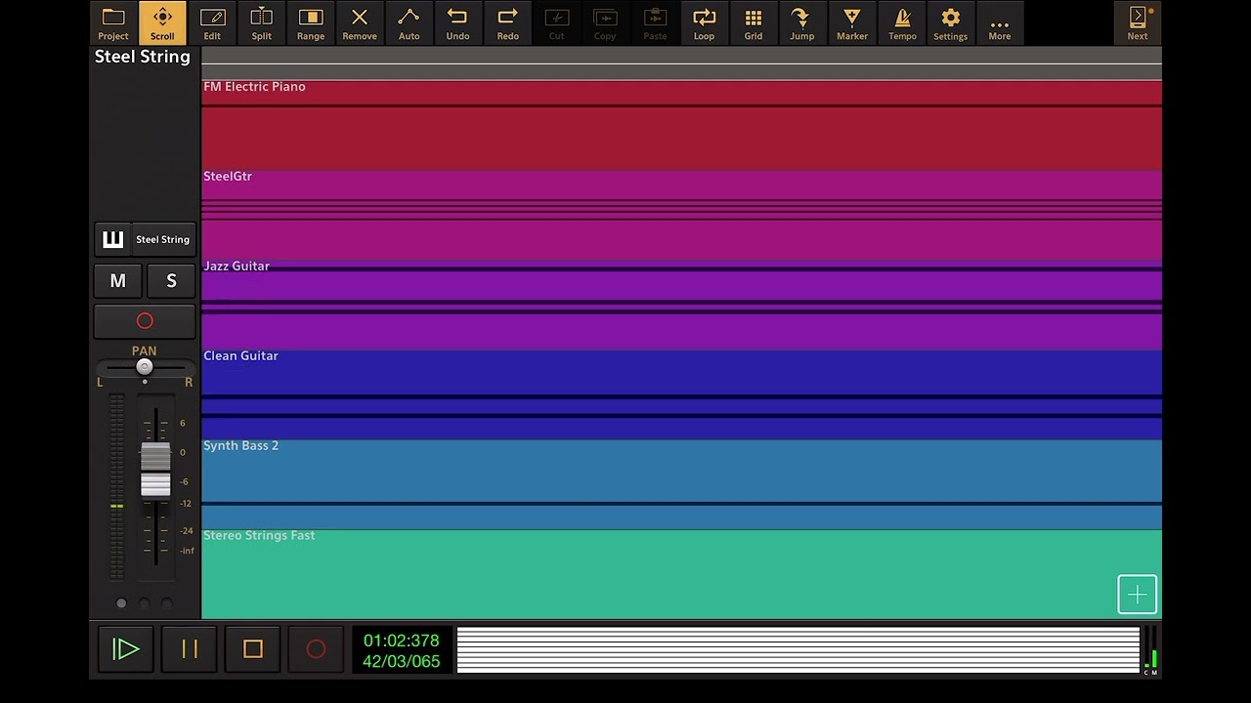Stop playback with the square button
Image resolution: width=1251 pixels, height=703 pixels.
[x=253, y=649]
